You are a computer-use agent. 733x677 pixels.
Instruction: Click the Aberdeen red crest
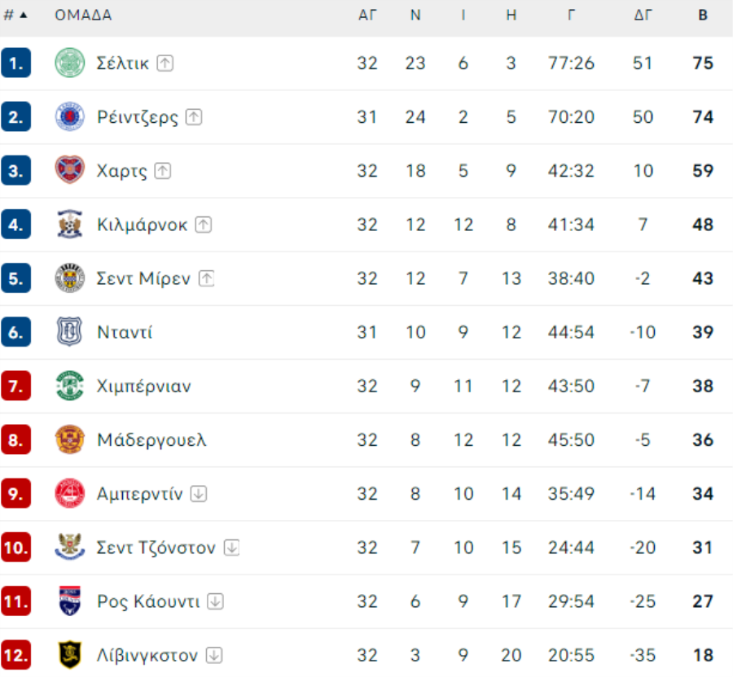click(70, 493)
